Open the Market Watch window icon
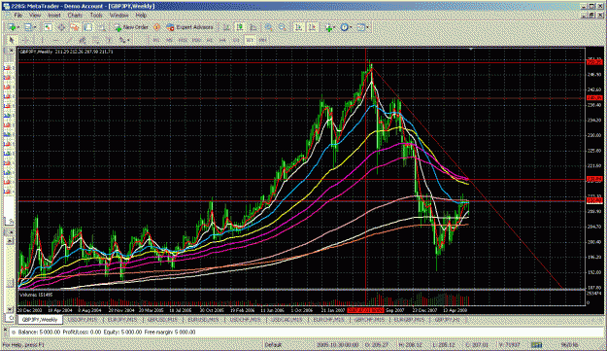 (x=48, y=27)
